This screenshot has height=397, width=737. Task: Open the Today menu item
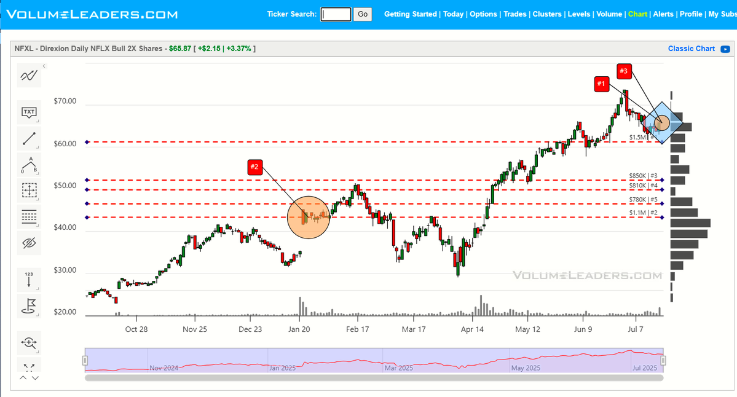(x=453, y=14)
